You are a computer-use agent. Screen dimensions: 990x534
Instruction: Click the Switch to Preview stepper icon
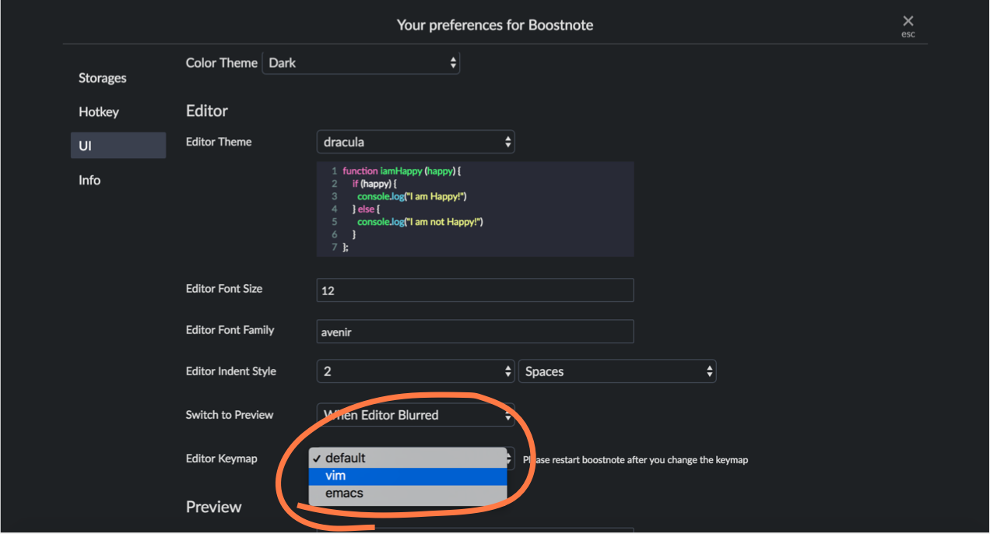(507, 415)
